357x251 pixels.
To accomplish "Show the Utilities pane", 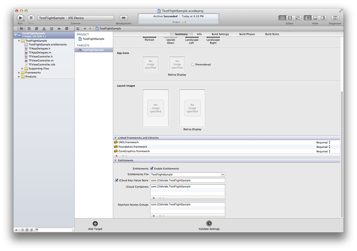I will 323,18.
